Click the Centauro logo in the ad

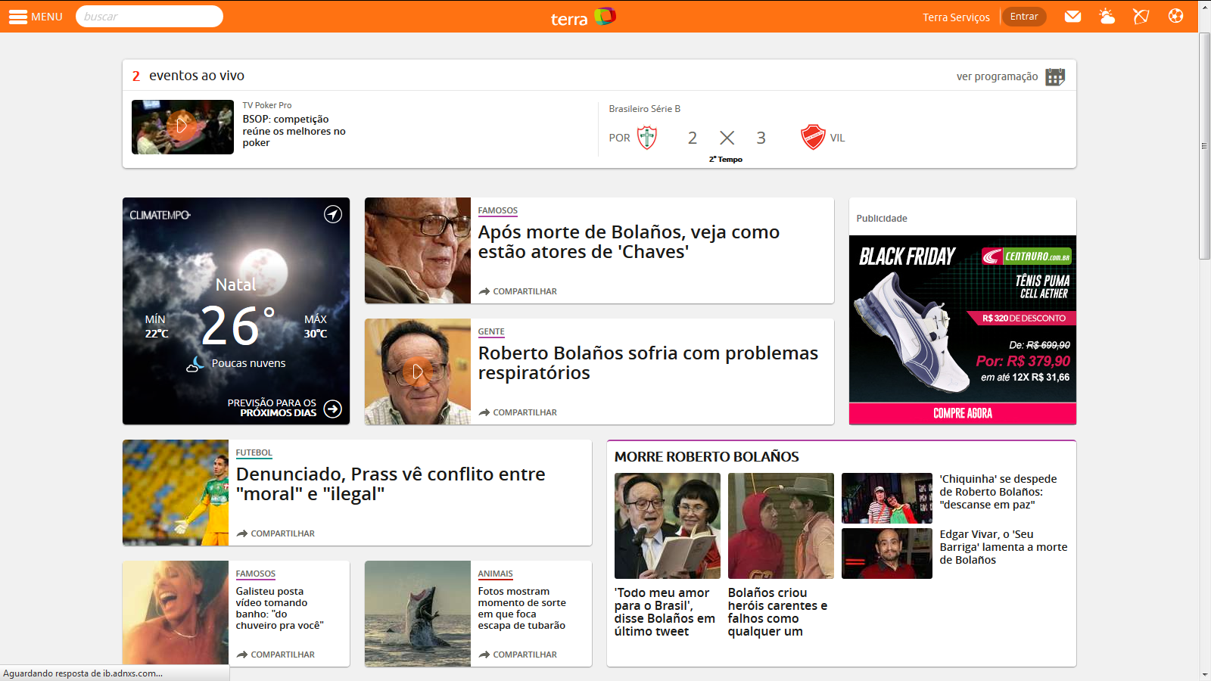(1026, 257)
